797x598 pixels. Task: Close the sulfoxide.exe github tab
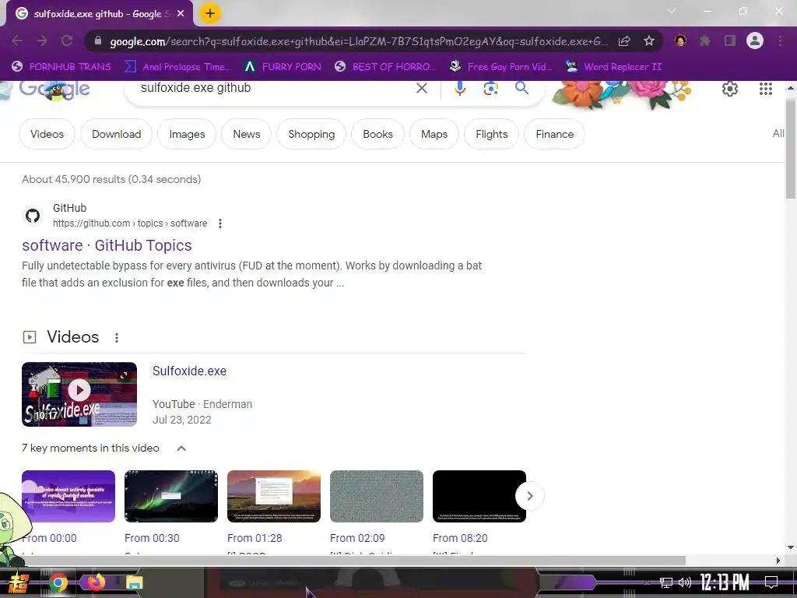pyautogui.click(x=181, y=14)
